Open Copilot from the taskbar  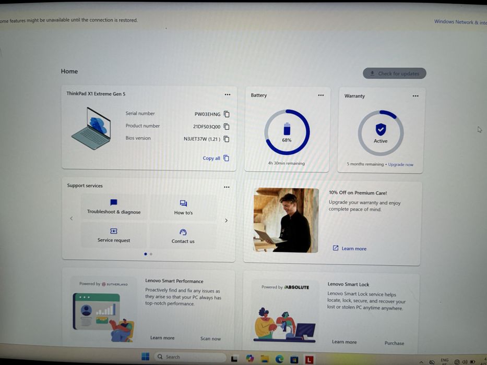point(250,358)
